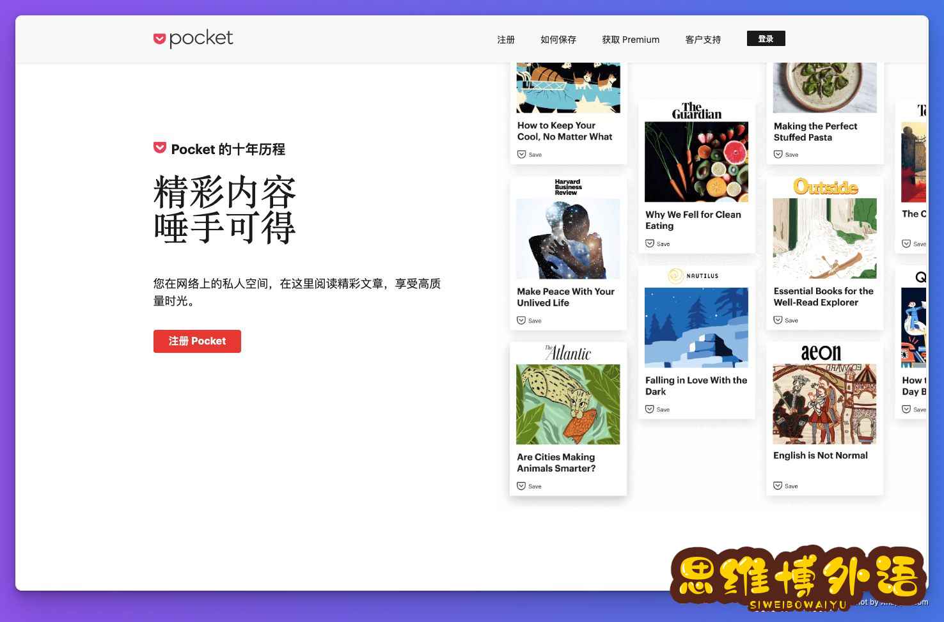This screenshot has height=622, width=944.
Task: Open the Outside canoe illustration image
Action: pyautogui.click(x=825, y=238)
